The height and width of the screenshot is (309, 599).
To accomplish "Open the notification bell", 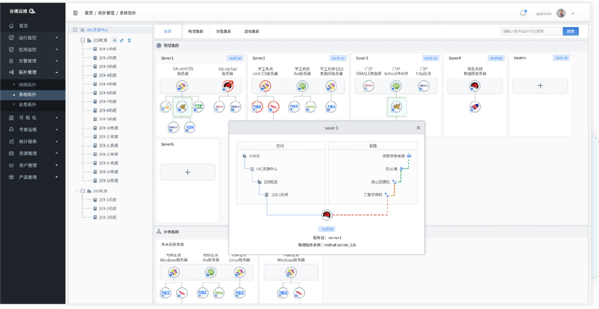I will coord(523,13).
